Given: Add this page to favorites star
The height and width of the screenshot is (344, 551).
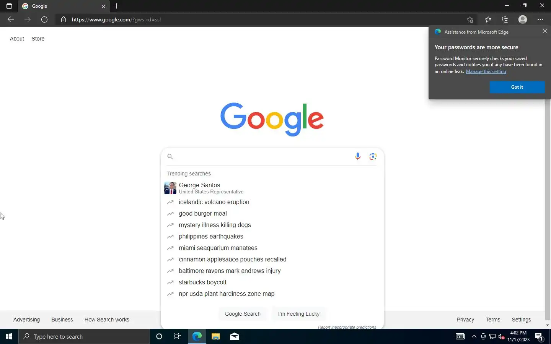Looking at the screenshot, I should (470, 19).
